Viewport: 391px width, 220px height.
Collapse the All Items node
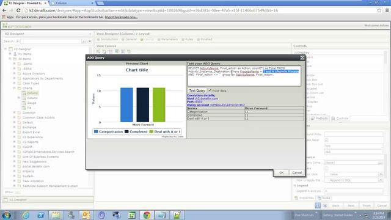[10, 59]
